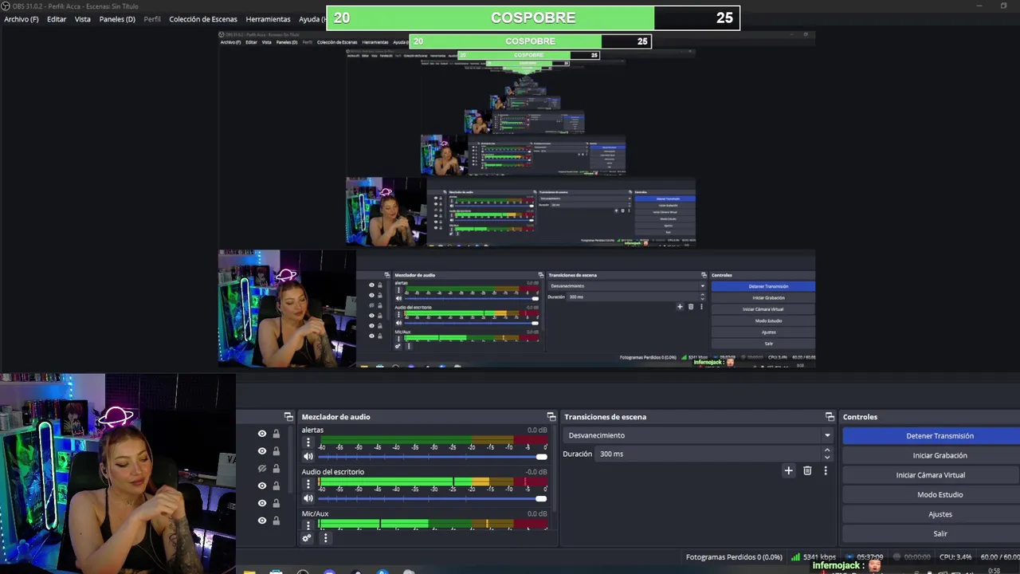Toggle lock on the topmost source row
The width and height of the screenshot is (1020, 574).
tap(277, 434)
